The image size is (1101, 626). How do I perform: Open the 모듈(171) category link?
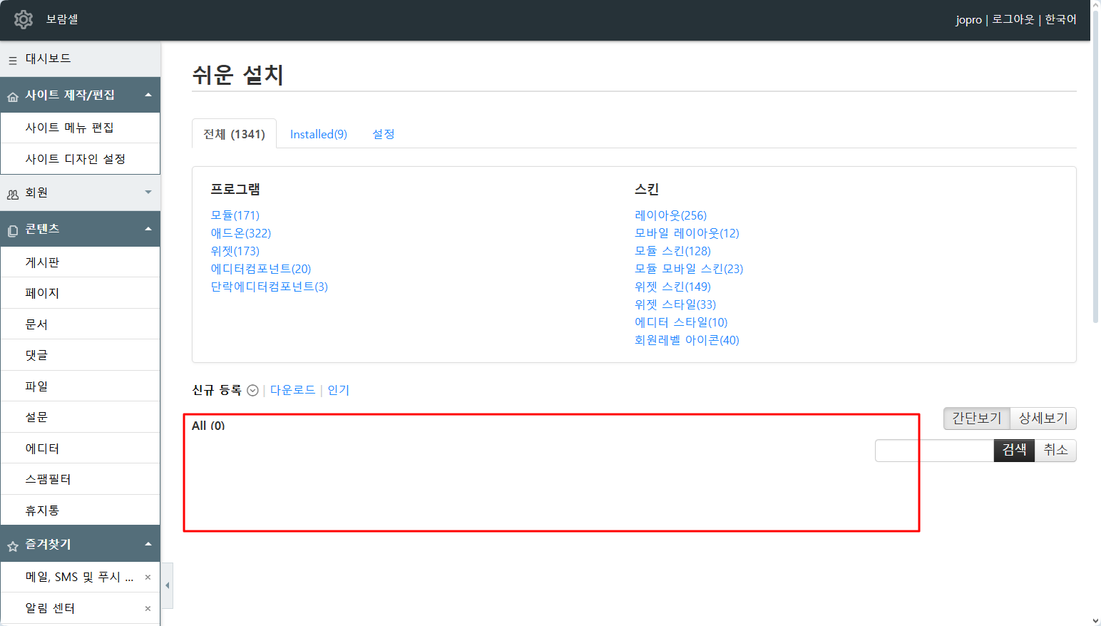coord(235,215)
